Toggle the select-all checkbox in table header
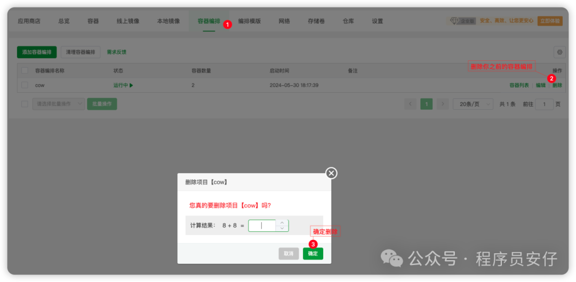 click(25, 70)
